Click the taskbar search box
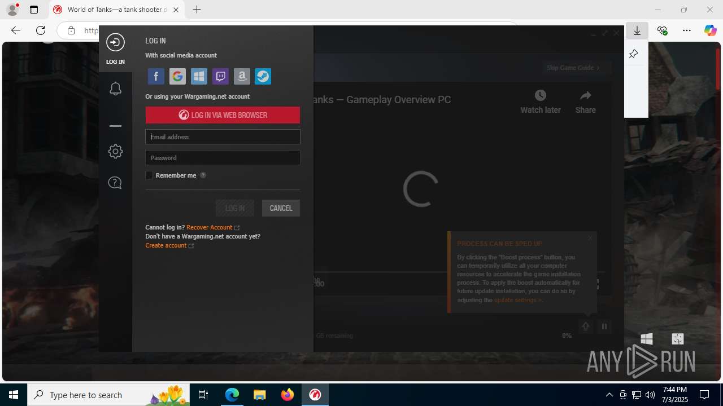The image size is (723, 406). [x=110, y=395]
